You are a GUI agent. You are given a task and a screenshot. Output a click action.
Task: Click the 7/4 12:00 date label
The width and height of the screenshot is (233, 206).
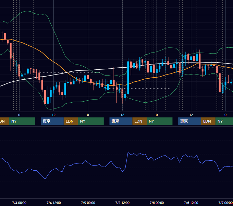pyautogui.click(x=54, y=203)
